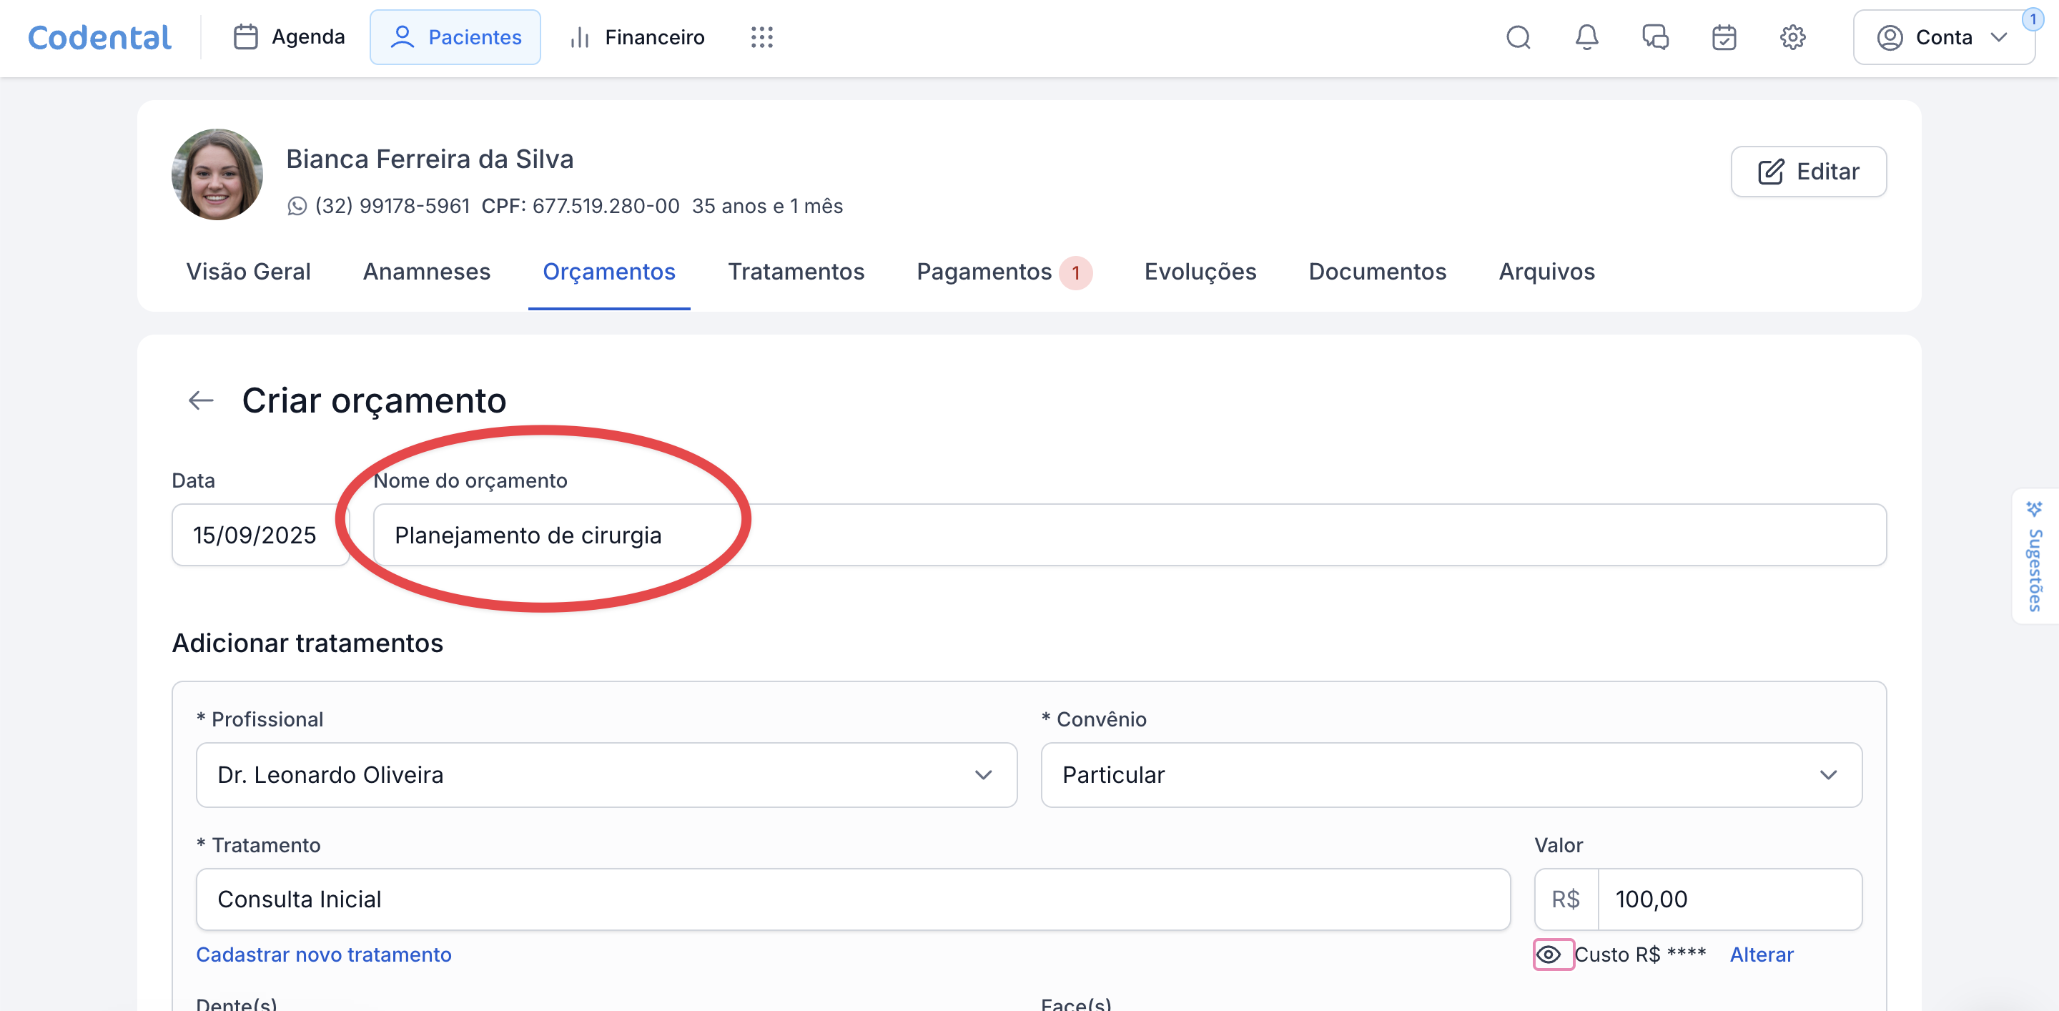Open the chat messages icon
The height and width of the screenshot is (1011, 2059).
pos(1654,38)
